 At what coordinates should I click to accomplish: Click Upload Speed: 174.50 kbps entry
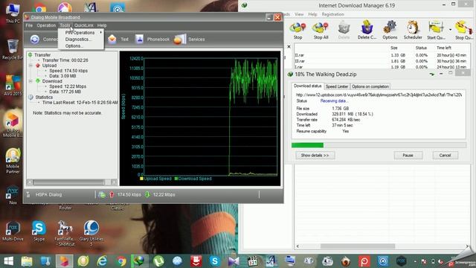(x=68, y=71)
